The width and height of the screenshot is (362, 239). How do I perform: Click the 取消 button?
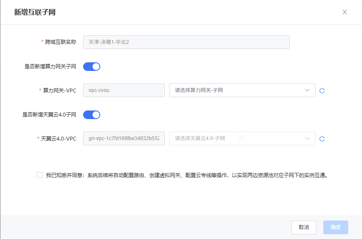pos(303,227)
